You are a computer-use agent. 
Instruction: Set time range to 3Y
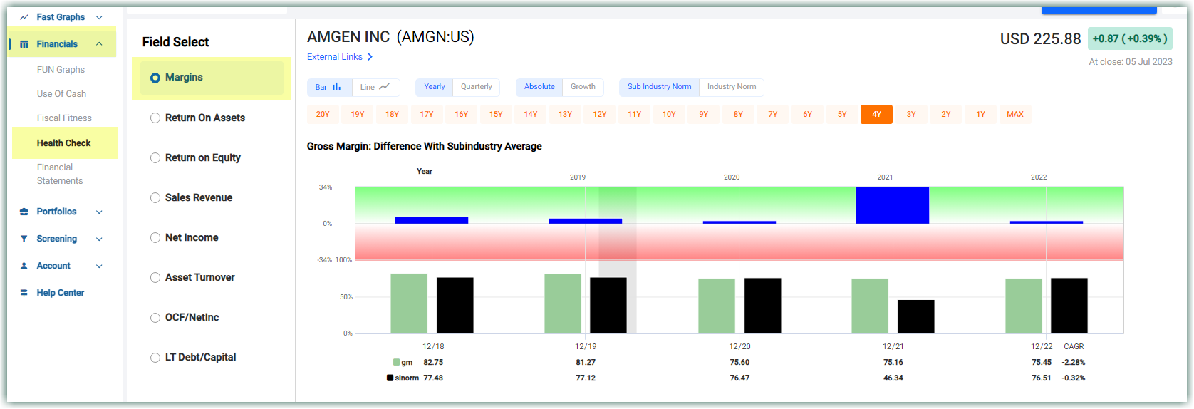[x=911, y=114]
